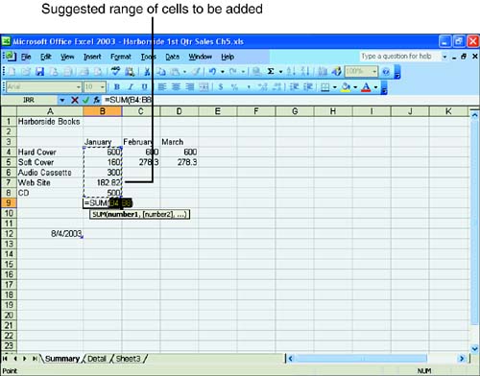
Task: Click the Copy icon
Action: coord(161,71)
